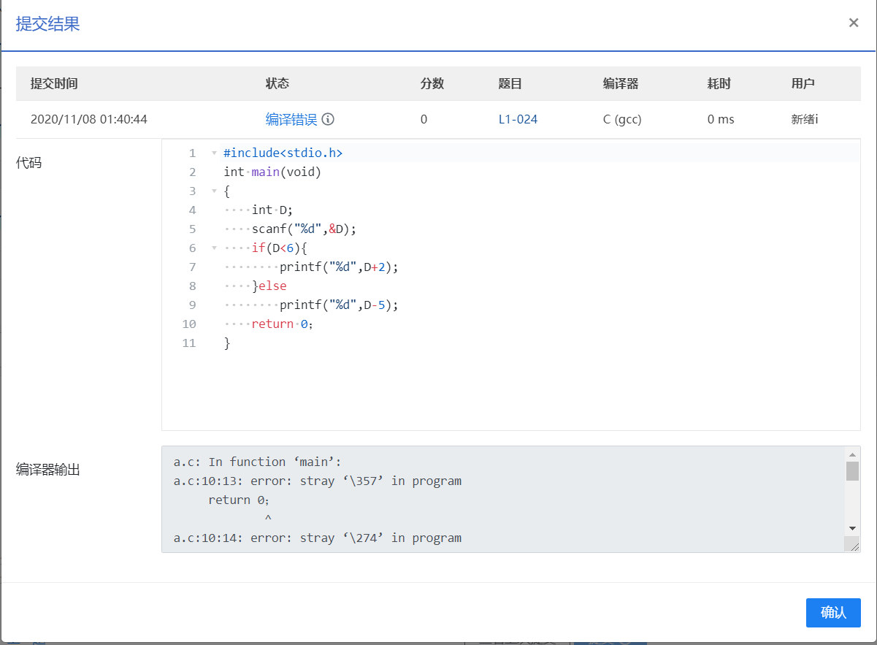The width and height of the screenshot is (877, 645).
Task: Click the up arrow in compiler output scrollbar
Action: coord(852,454)
